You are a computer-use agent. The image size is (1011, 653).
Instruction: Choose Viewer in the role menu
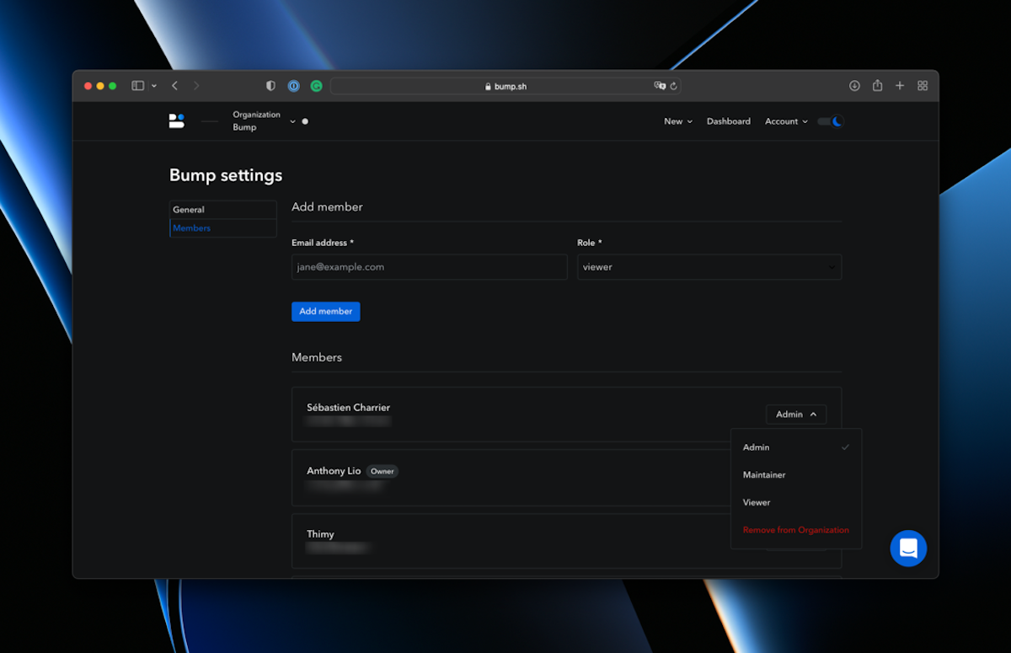point(757,503)
